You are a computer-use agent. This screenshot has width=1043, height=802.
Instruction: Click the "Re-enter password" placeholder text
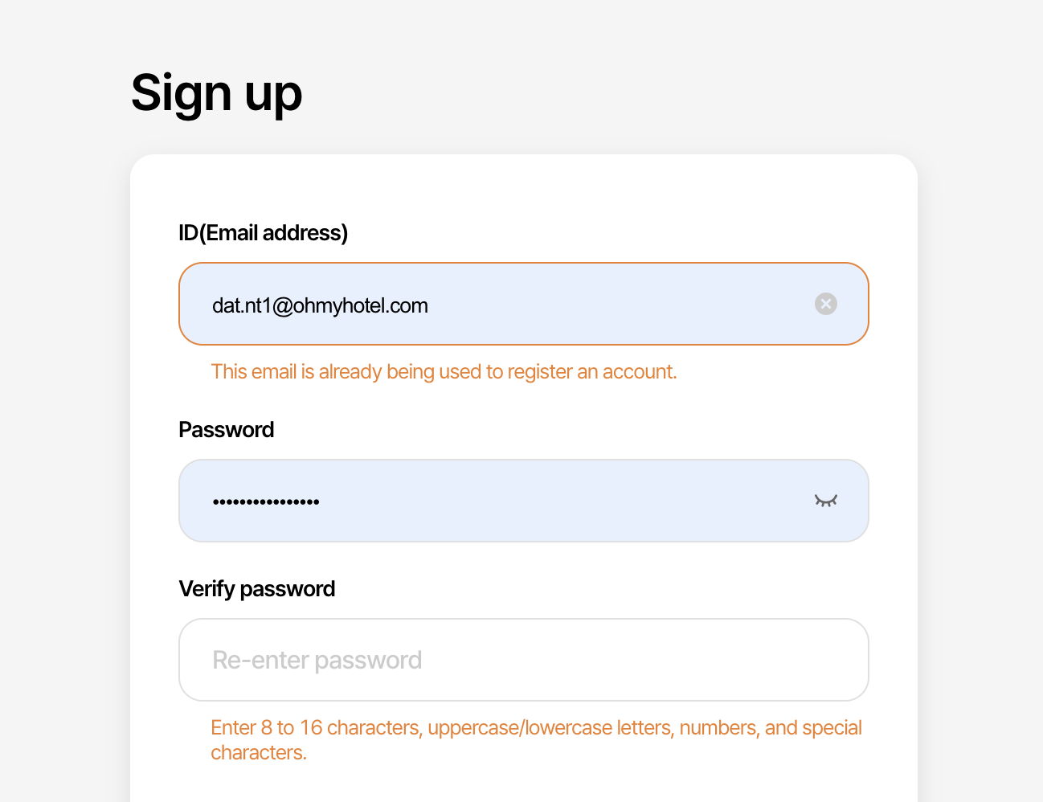tap(317, 660)
